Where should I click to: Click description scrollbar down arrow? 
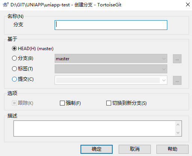(178, 132)
